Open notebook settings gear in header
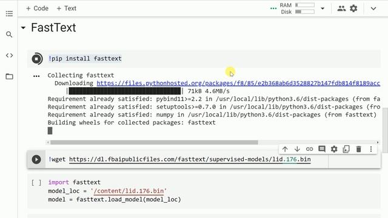 (x=353, y=8)
